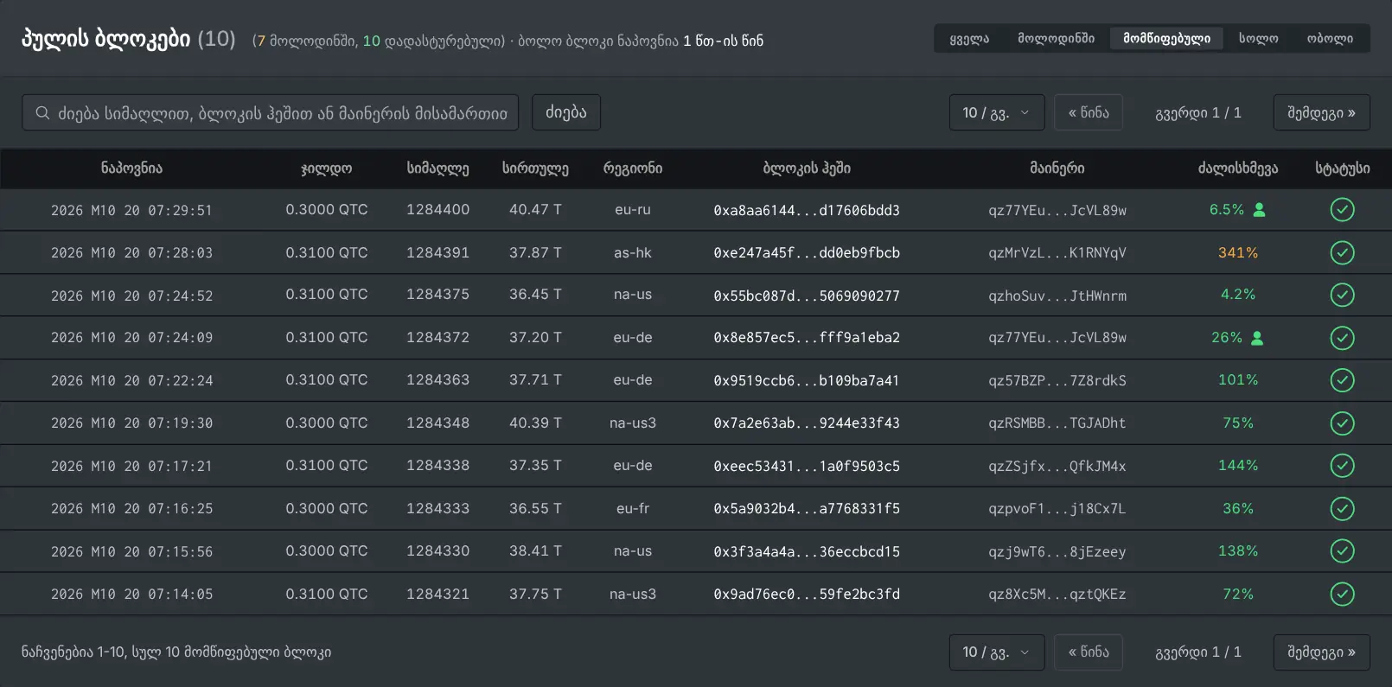Click the user icon beside the 26% luck value

click(1257, 338)
